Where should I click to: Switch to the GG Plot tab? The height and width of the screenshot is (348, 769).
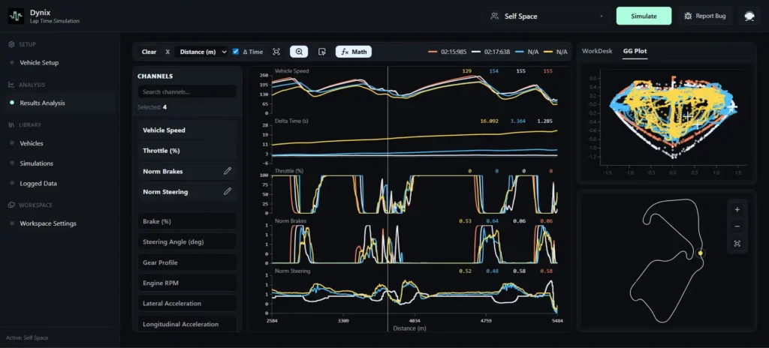(x=635, y=51)
